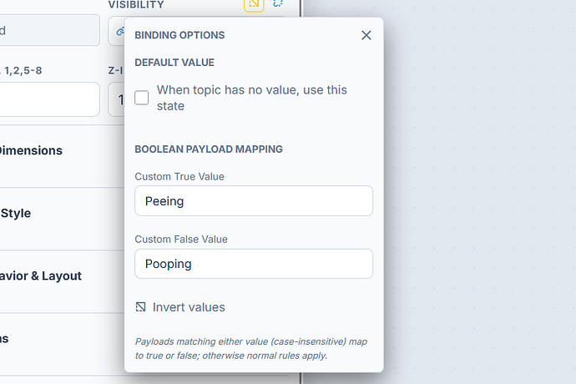Screen dimensions: 576x384
Task: Click the link icon in the Visibility field
Action: tap(120, 32)
